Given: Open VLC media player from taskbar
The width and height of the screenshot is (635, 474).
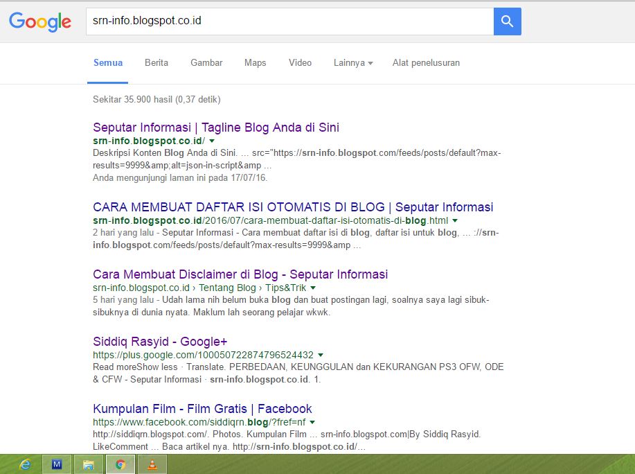Looking at the screenshot, I should tap(152, 464).
